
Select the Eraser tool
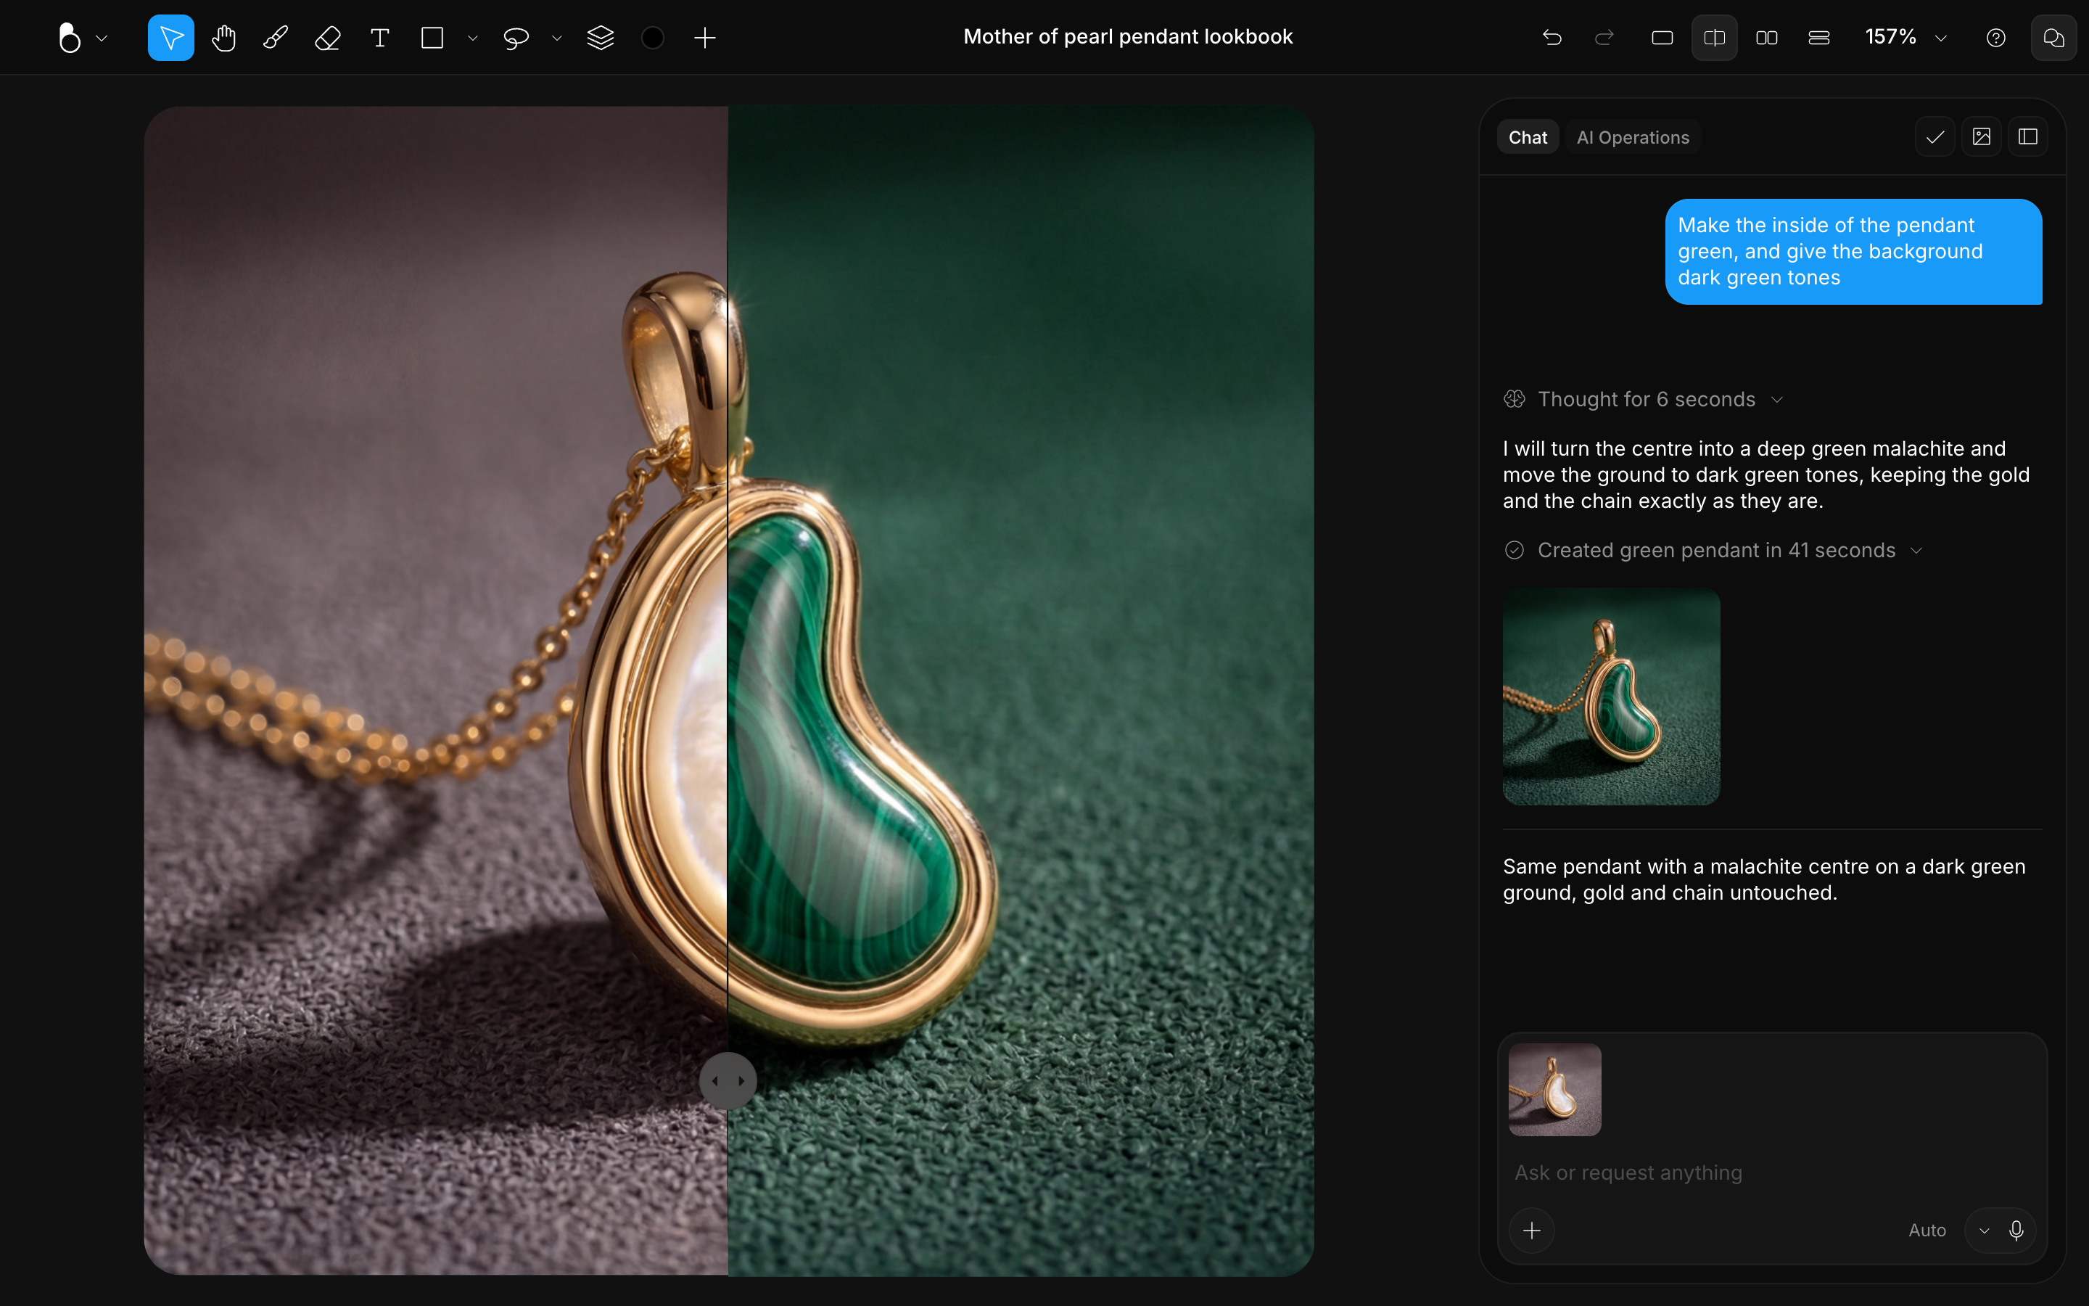tap(327, 37)
